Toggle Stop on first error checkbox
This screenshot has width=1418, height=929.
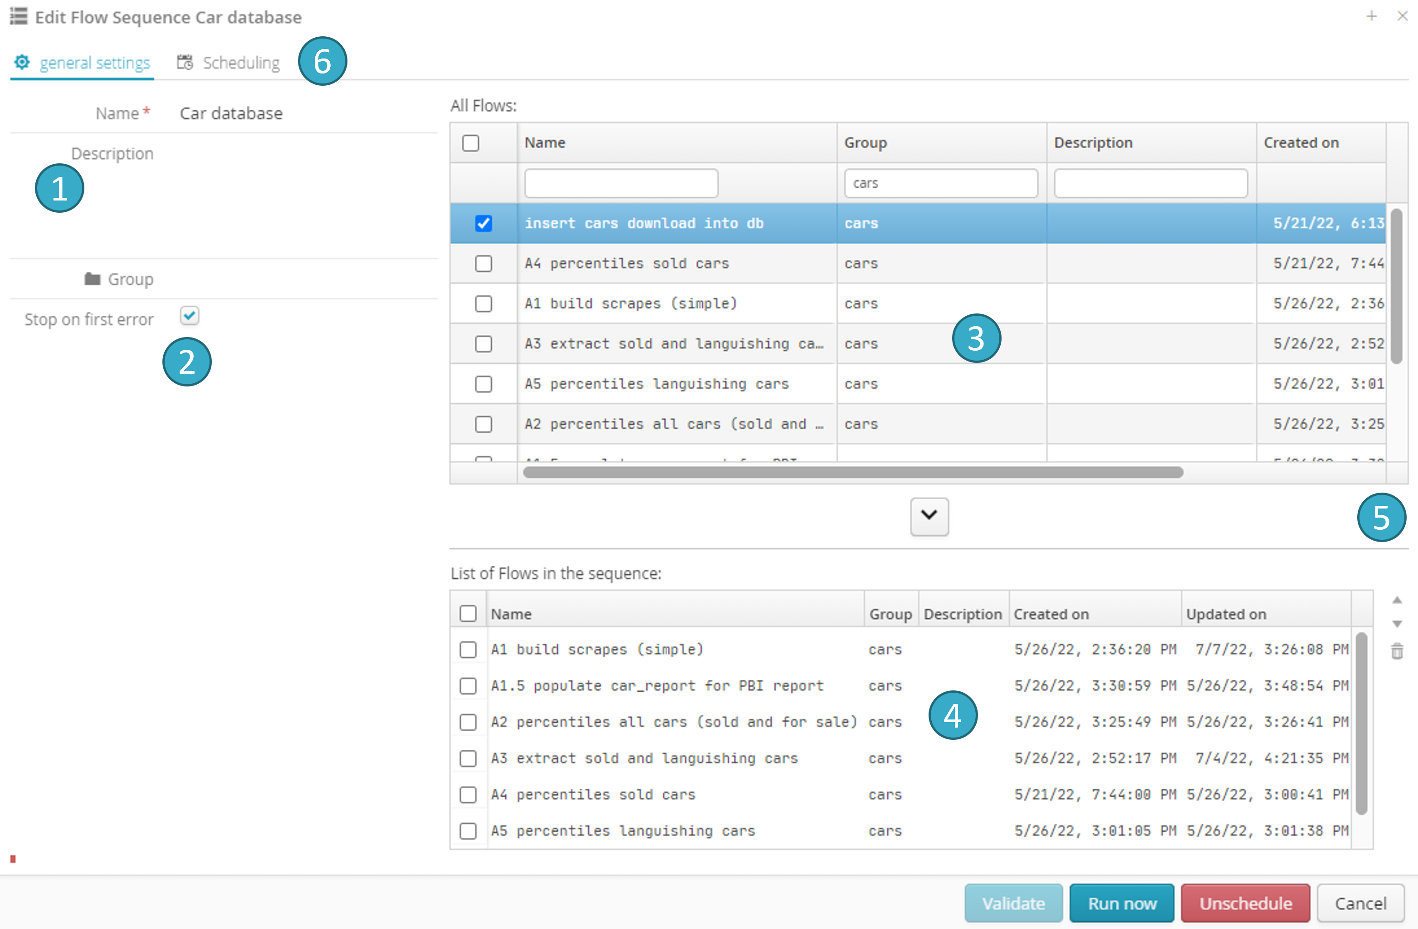pyautogui.click(x=190, y=315)
